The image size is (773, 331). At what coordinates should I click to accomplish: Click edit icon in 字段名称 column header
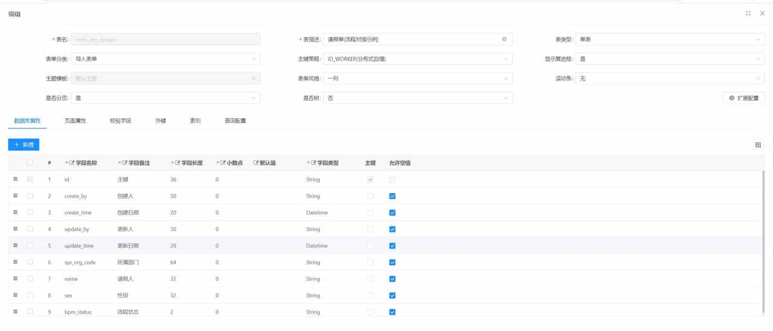pyautogui.click(x=72, y=163)
